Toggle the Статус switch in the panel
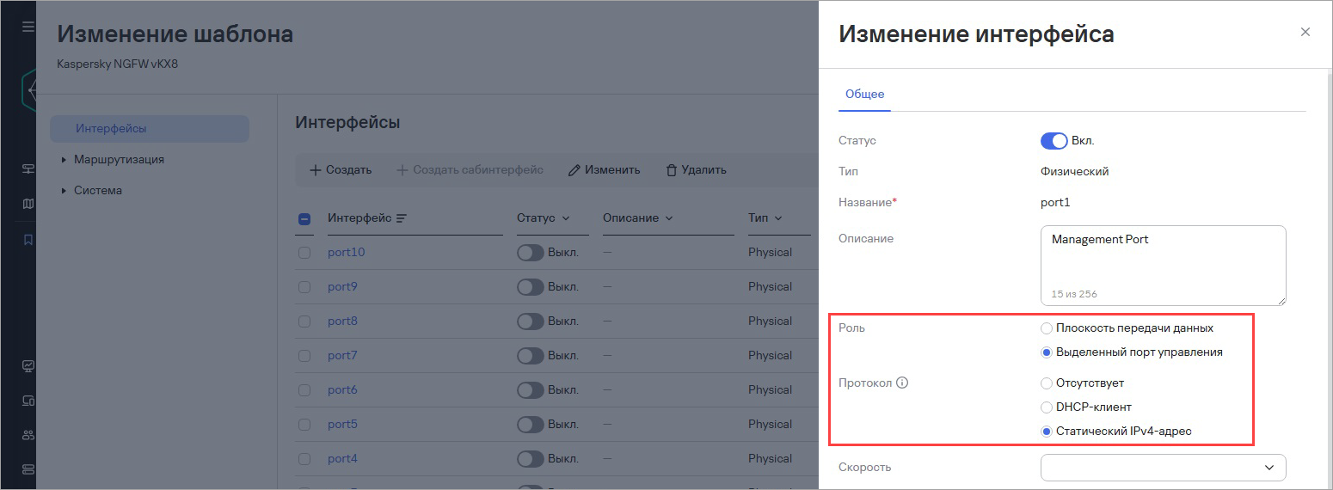This screenshot has height=490, width=1333. [1054, 140]
